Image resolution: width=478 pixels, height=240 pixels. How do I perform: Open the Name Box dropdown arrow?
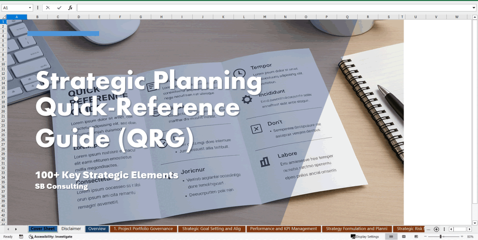(30, 8)
